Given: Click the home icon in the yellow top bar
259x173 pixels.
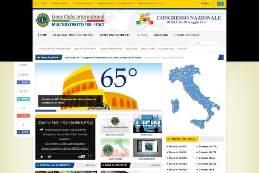Looking at the screenshot, I should pyautogui.click(x=36, y=3).
